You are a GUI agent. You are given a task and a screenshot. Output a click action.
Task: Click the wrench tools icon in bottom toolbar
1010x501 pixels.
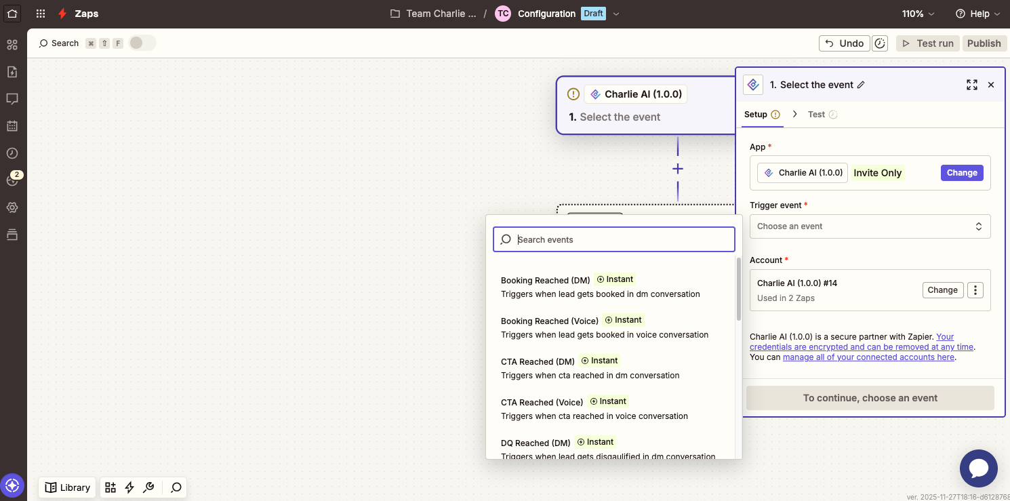coord(149,487)
